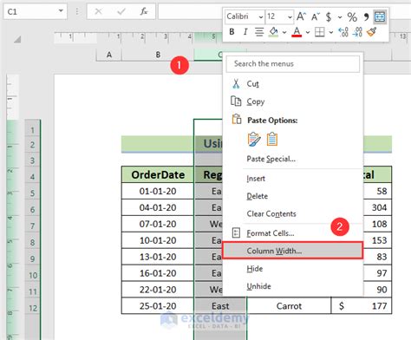Open borders dropdown arrow

[x=331, y=32]
